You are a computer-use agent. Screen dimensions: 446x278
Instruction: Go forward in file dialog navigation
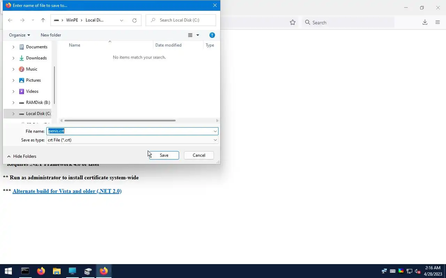pos(22,20)
